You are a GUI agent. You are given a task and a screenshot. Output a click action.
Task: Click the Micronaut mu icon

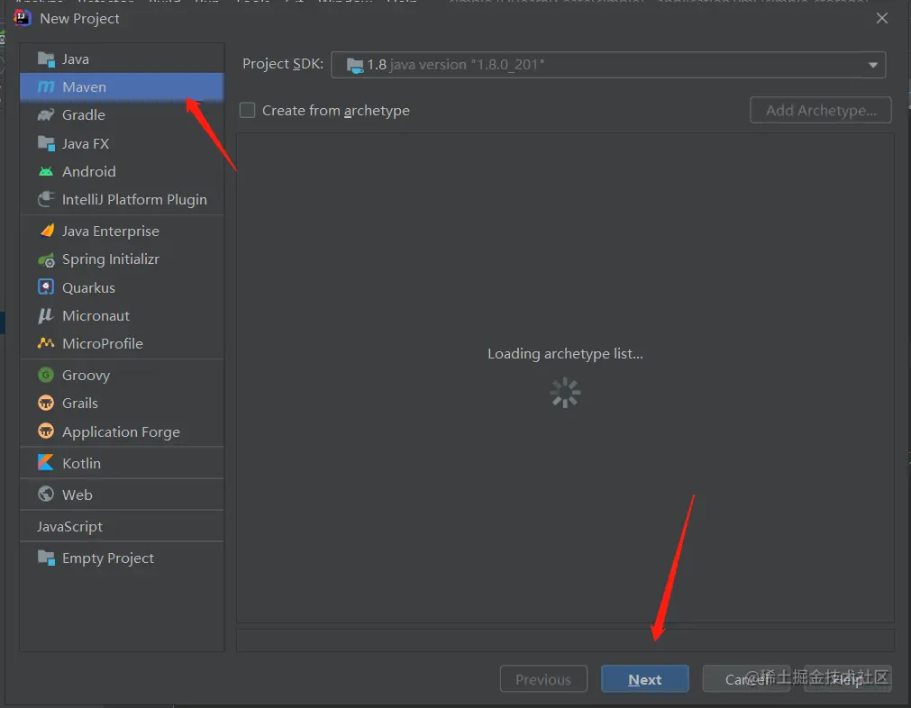(45, 315)
